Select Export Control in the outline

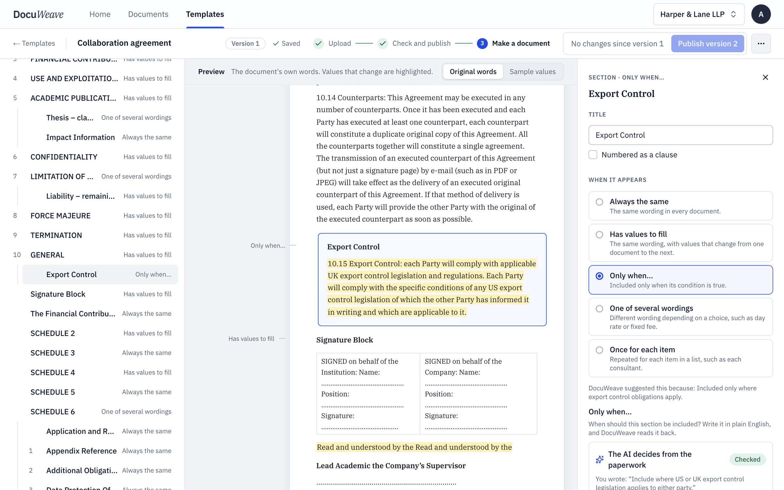(100, 274)
